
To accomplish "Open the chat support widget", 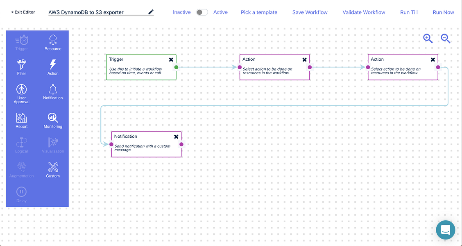I will tap(446, 230).
